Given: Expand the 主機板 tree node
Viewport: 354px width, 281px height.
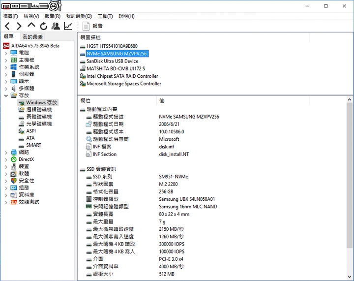Looking at the screenshot, I should pyautogui.click(x=6, y=61).
